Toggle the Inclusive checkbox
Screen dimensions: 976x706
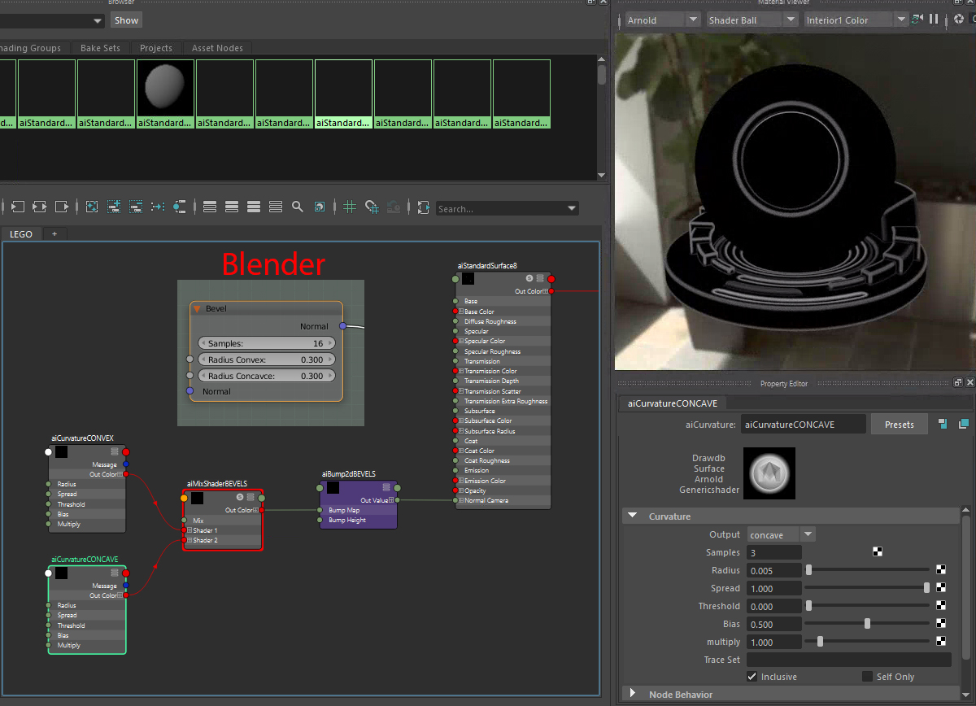point(752,676)
